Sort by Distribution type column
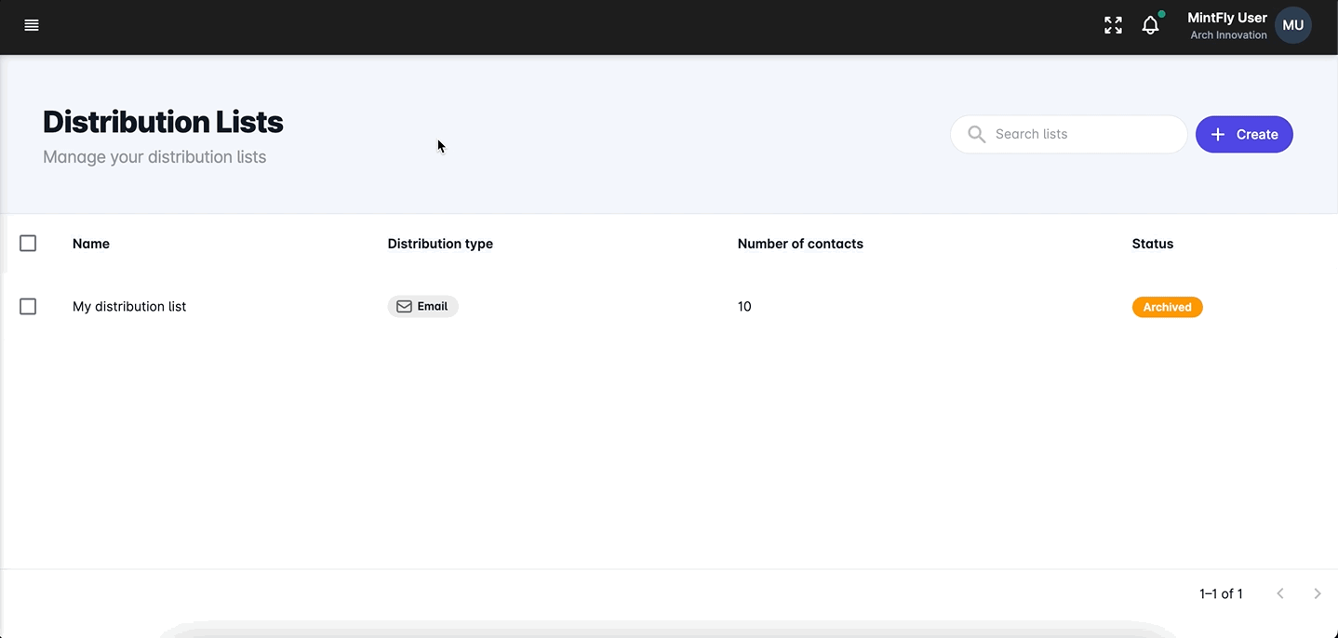1338x638 pixels. 440,244
